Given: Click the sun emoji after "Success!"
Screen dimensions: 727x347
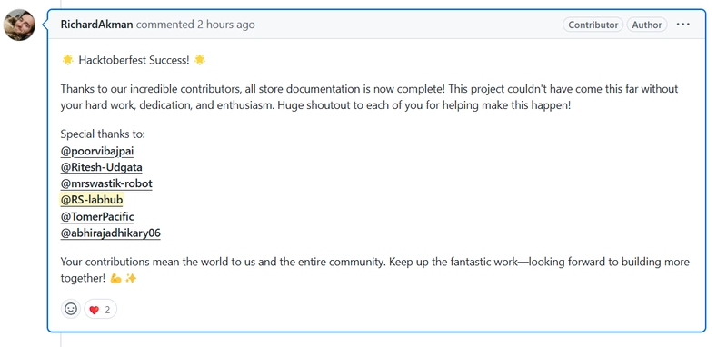Looking at the screenshot, I should click(x=200, y=60).
